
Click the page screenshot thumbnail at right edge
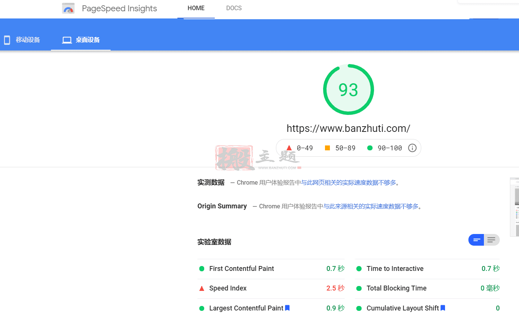coord(514,207)
